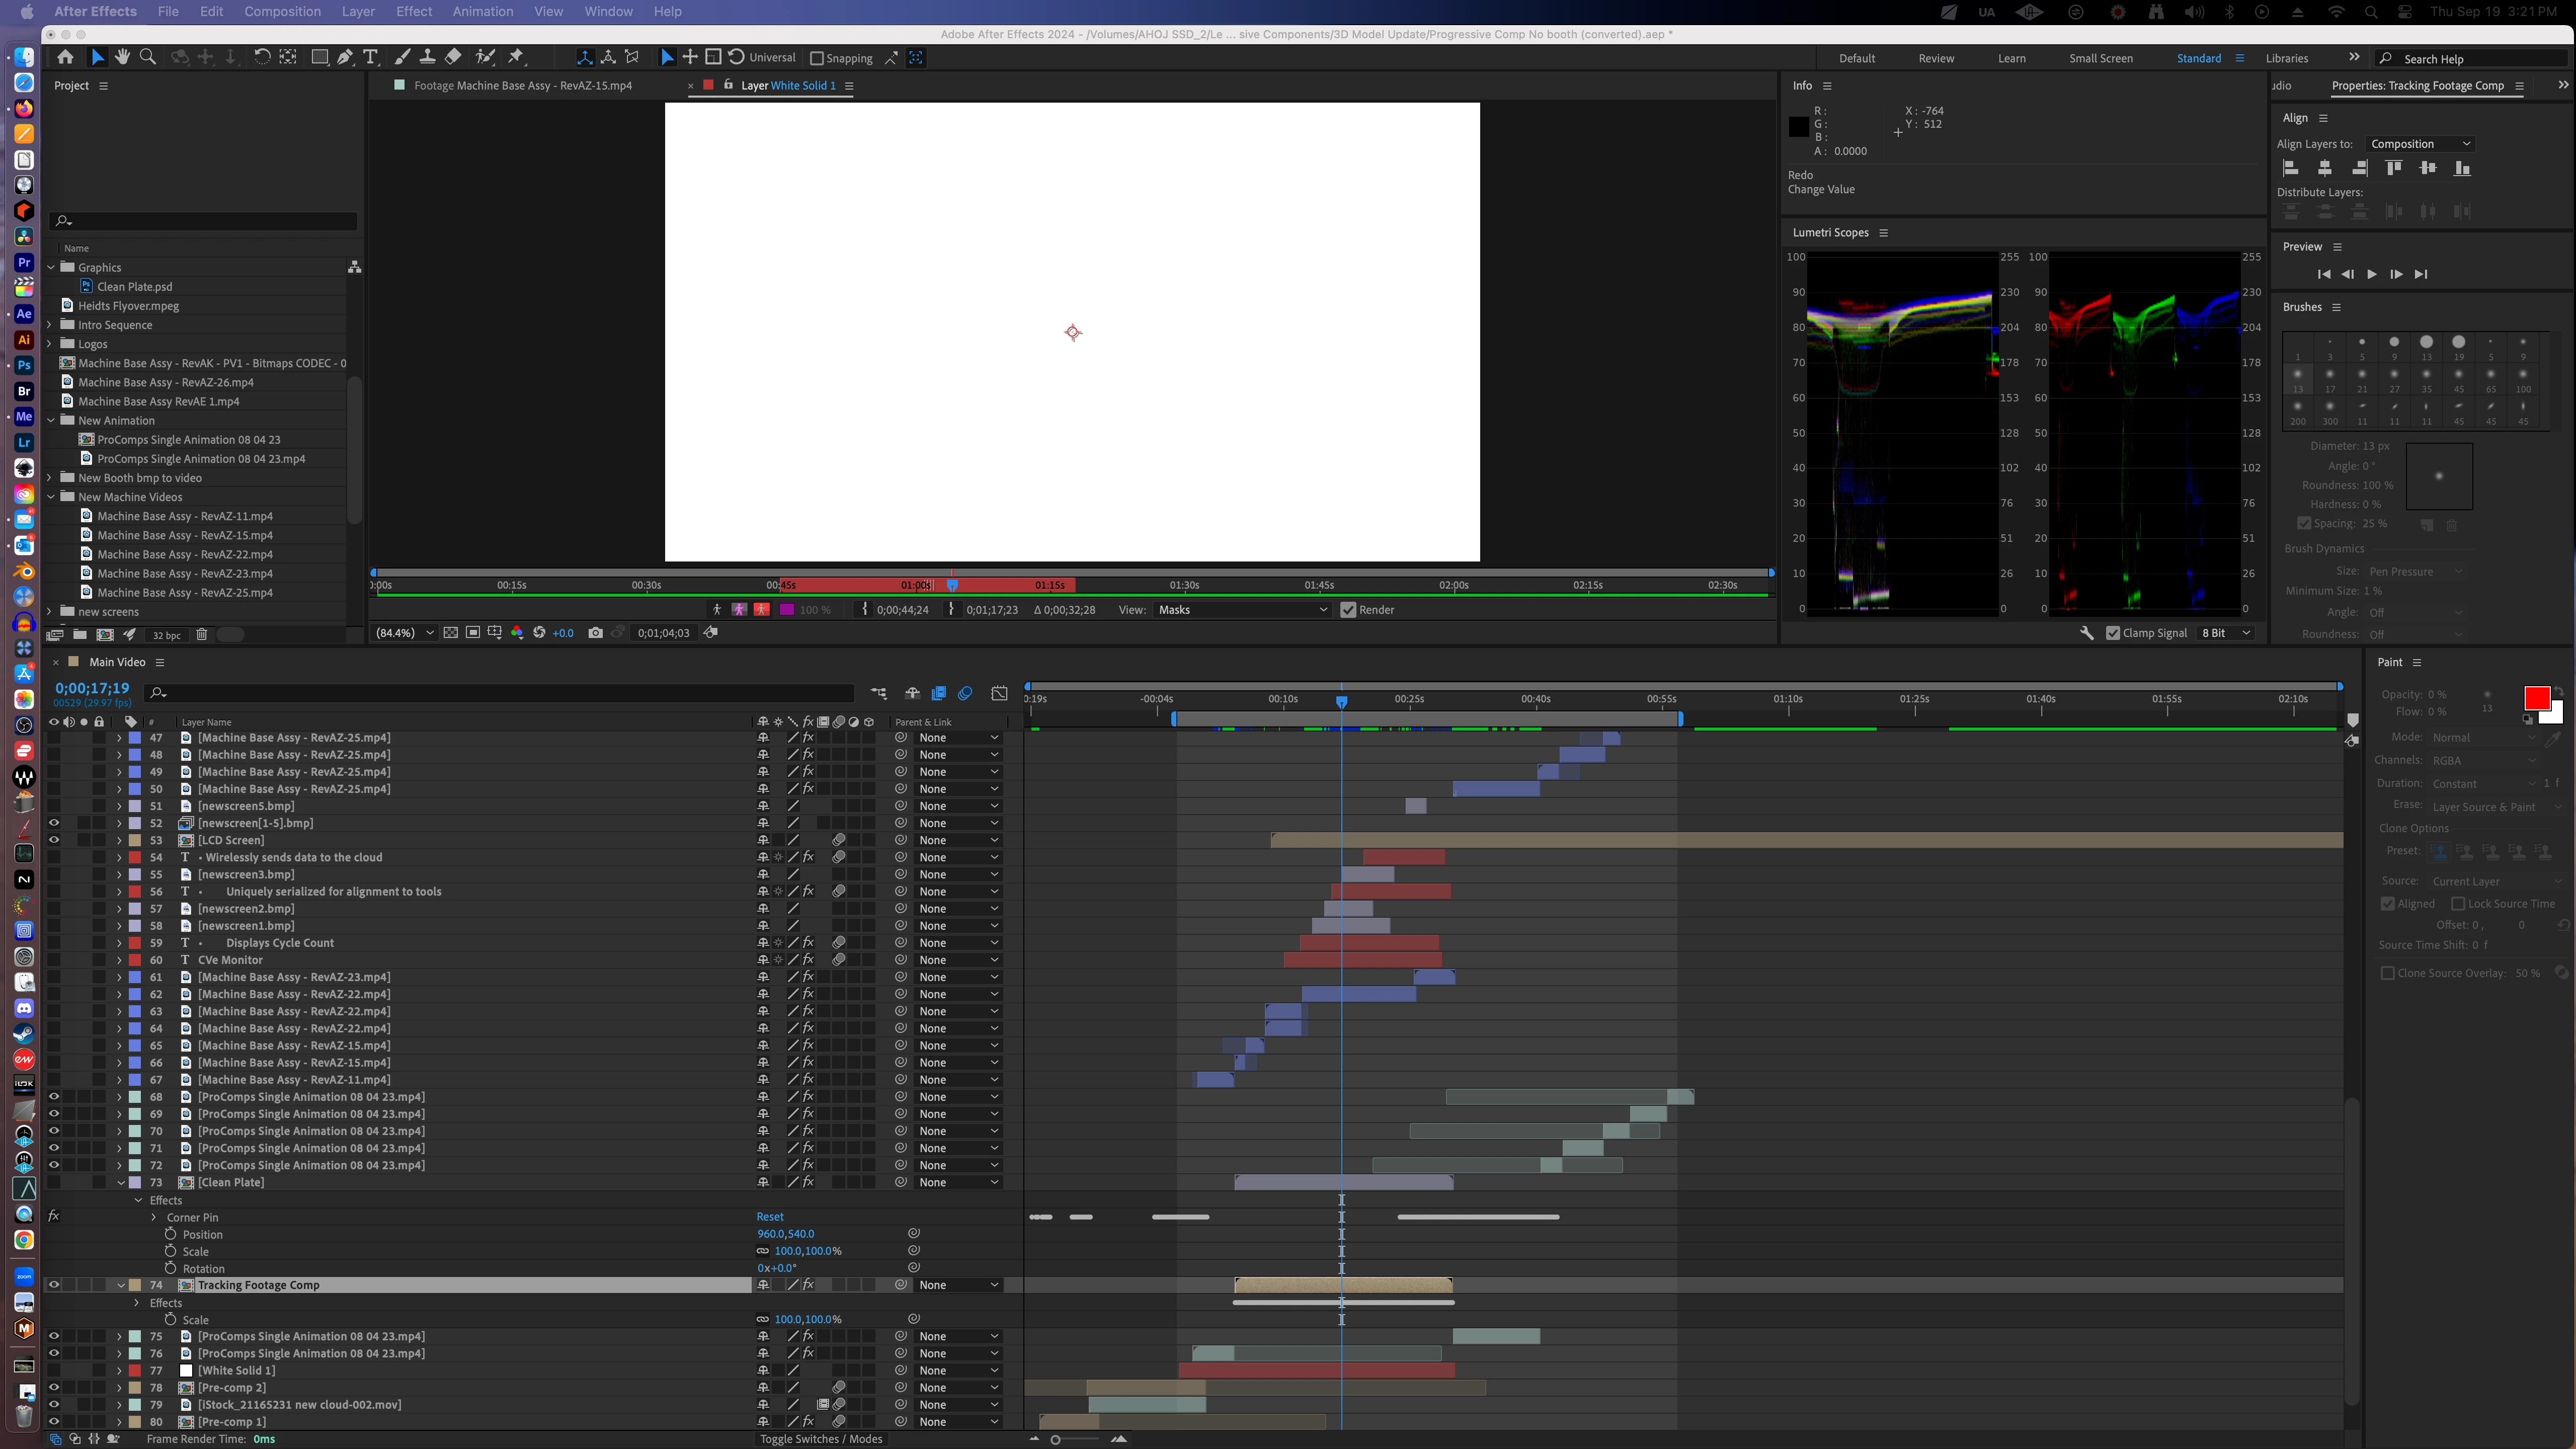This screenshot has width=2576, height=1449.
Task: Open the View Masks dropdown
Action: pos(1241,610)
